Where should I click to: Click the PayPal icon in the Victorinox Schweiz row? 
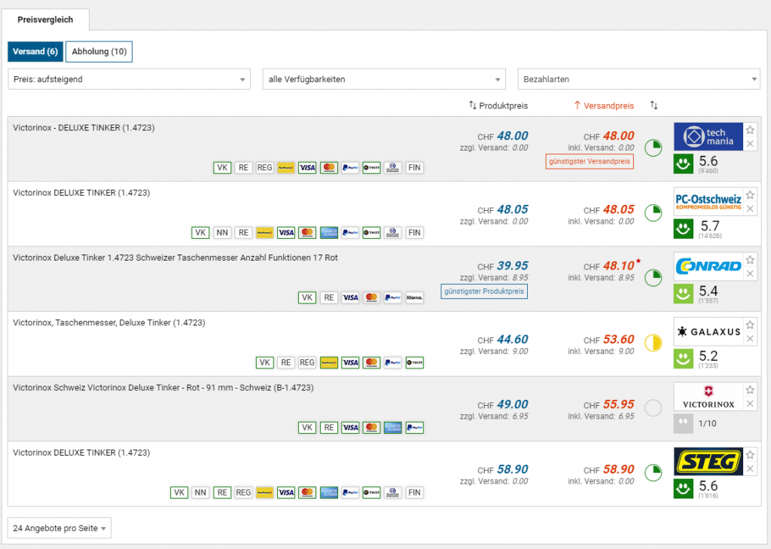413,428
